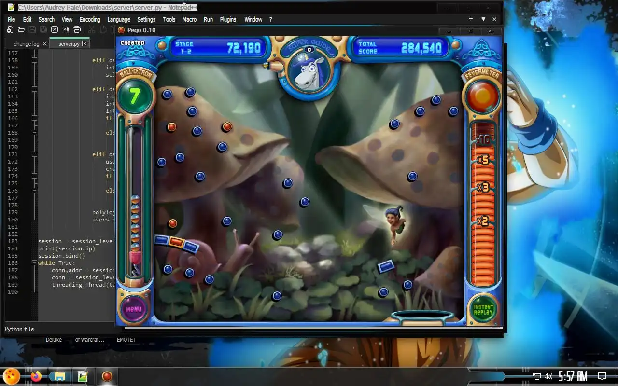Collapse the code fold at line 174
618x386 pixels.
click(x=34, y=176)
